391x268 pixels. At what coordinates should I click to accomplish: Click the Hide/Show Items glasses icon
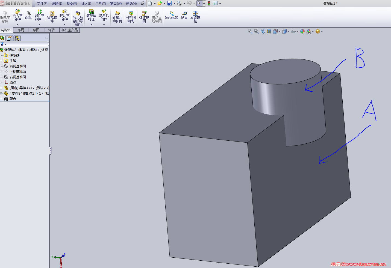[293, 31]
